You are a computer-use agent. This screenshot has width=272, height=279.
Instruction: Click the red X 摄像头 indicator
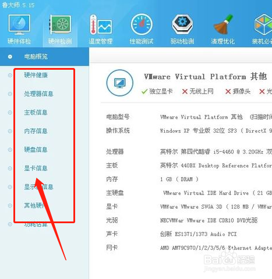[238, 91]
